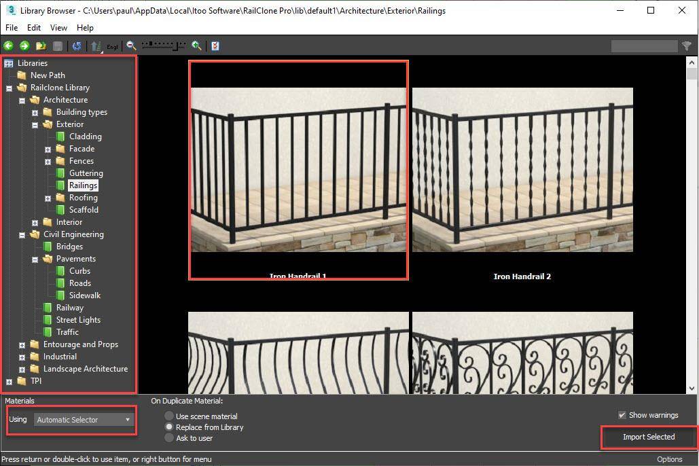Screen dimensions: 699x466
Task: Select the Use scene material option
Action: pos(168,416)
